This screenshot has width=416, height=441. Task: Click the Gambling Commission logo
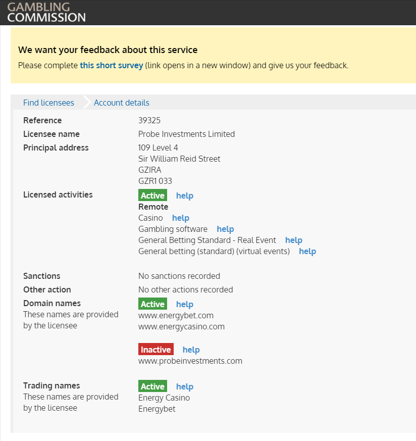pyautogui.click(x=46, y=12)
